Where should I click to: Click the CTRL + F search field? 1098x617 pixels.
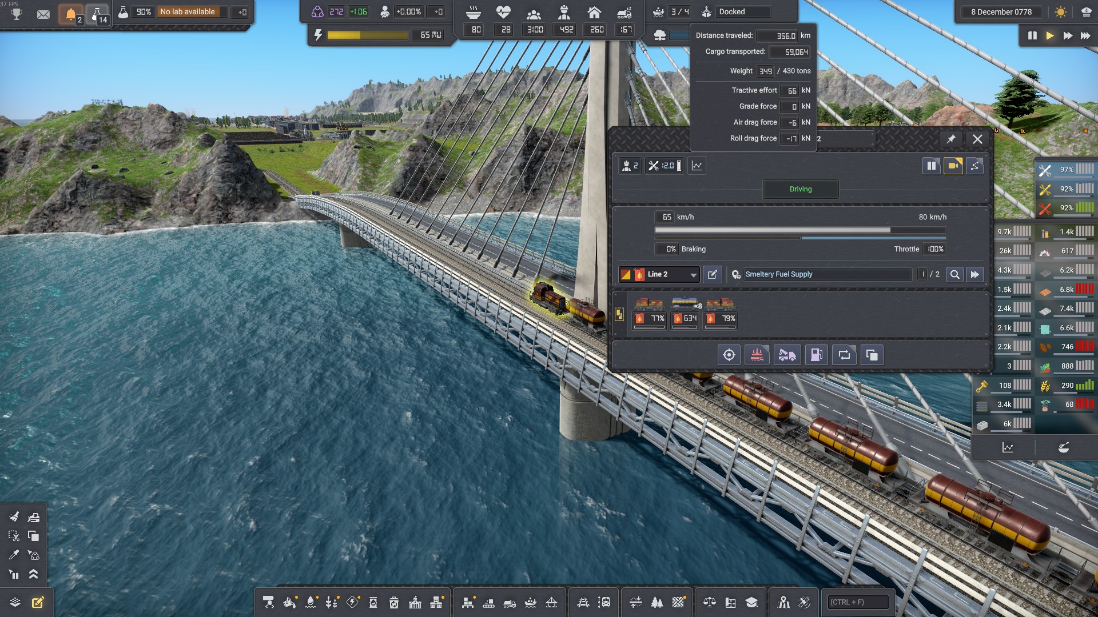point(857,602)
